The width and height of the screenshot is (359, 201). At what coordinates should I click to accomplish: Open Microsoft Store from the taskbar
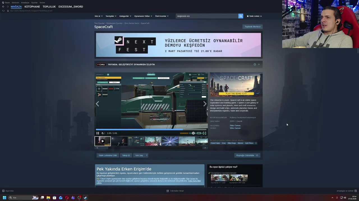pyautogui.click(x=54, y=198)
